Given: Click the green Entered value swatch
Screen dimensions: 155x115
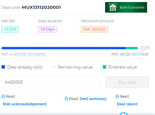Looking at the screenshot, I should pyautogui.click(x=105, y=67).
